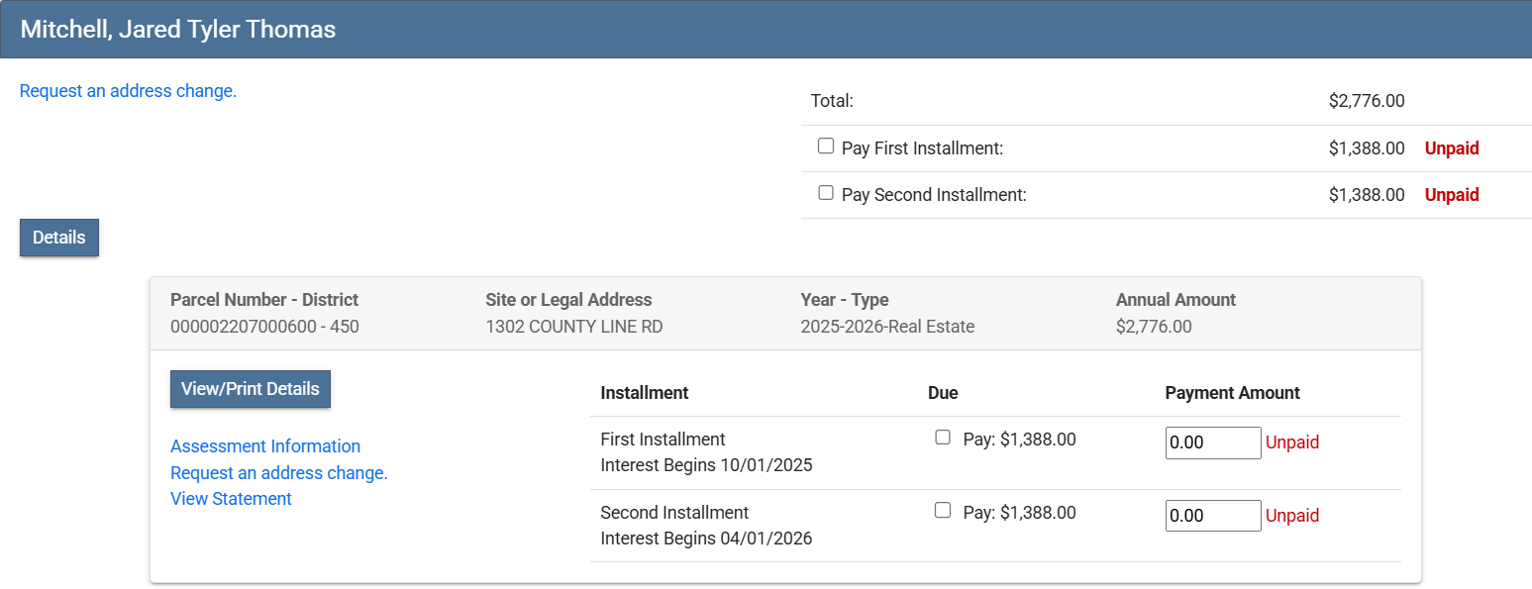Click top-left Request an address change link
Screen dimensions: 1532x589
pyautogui.click(x=128, y=91)
